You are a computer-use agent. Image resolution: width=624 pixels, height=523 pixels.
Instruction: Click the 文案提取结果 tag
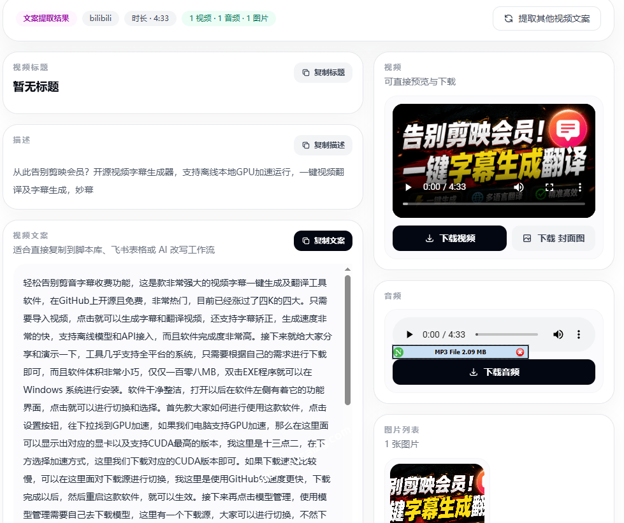coord(46,18)
